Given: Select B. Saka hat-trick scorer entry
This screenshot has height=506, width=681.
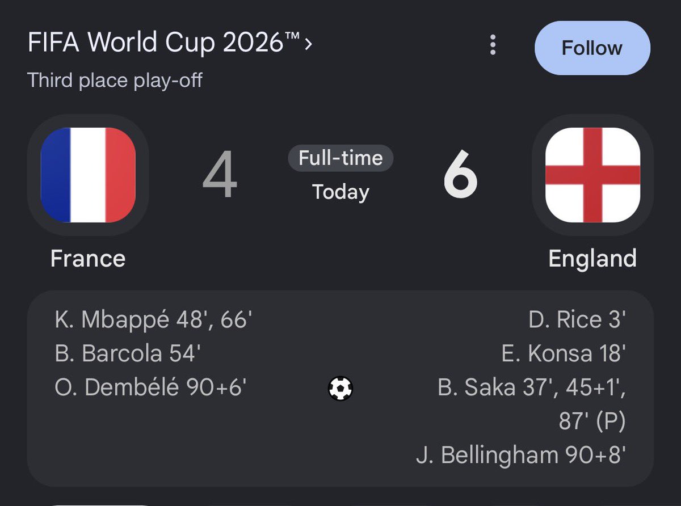Looking at the screenshot, I should 532,405.
